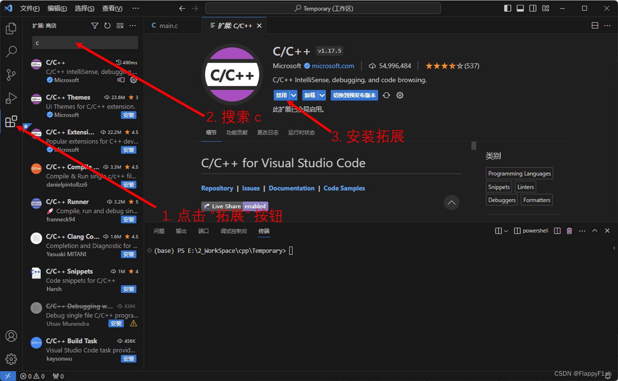The image size is (618, 381).
Task: Switch to 问题 panel tab
Action: click(159, 231)
